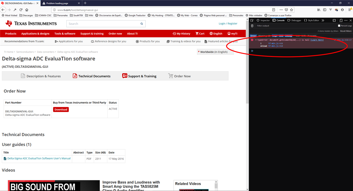The height and width of the screenshot is (191, 353).
Task: Toggle the Errors console filter
Action: click(253, 36)
